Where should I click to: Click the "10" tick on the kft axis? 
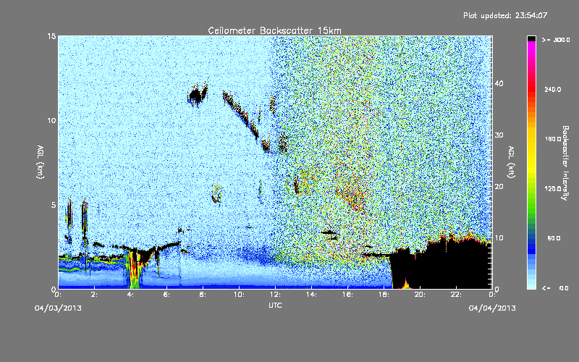[x=499, y=238]
